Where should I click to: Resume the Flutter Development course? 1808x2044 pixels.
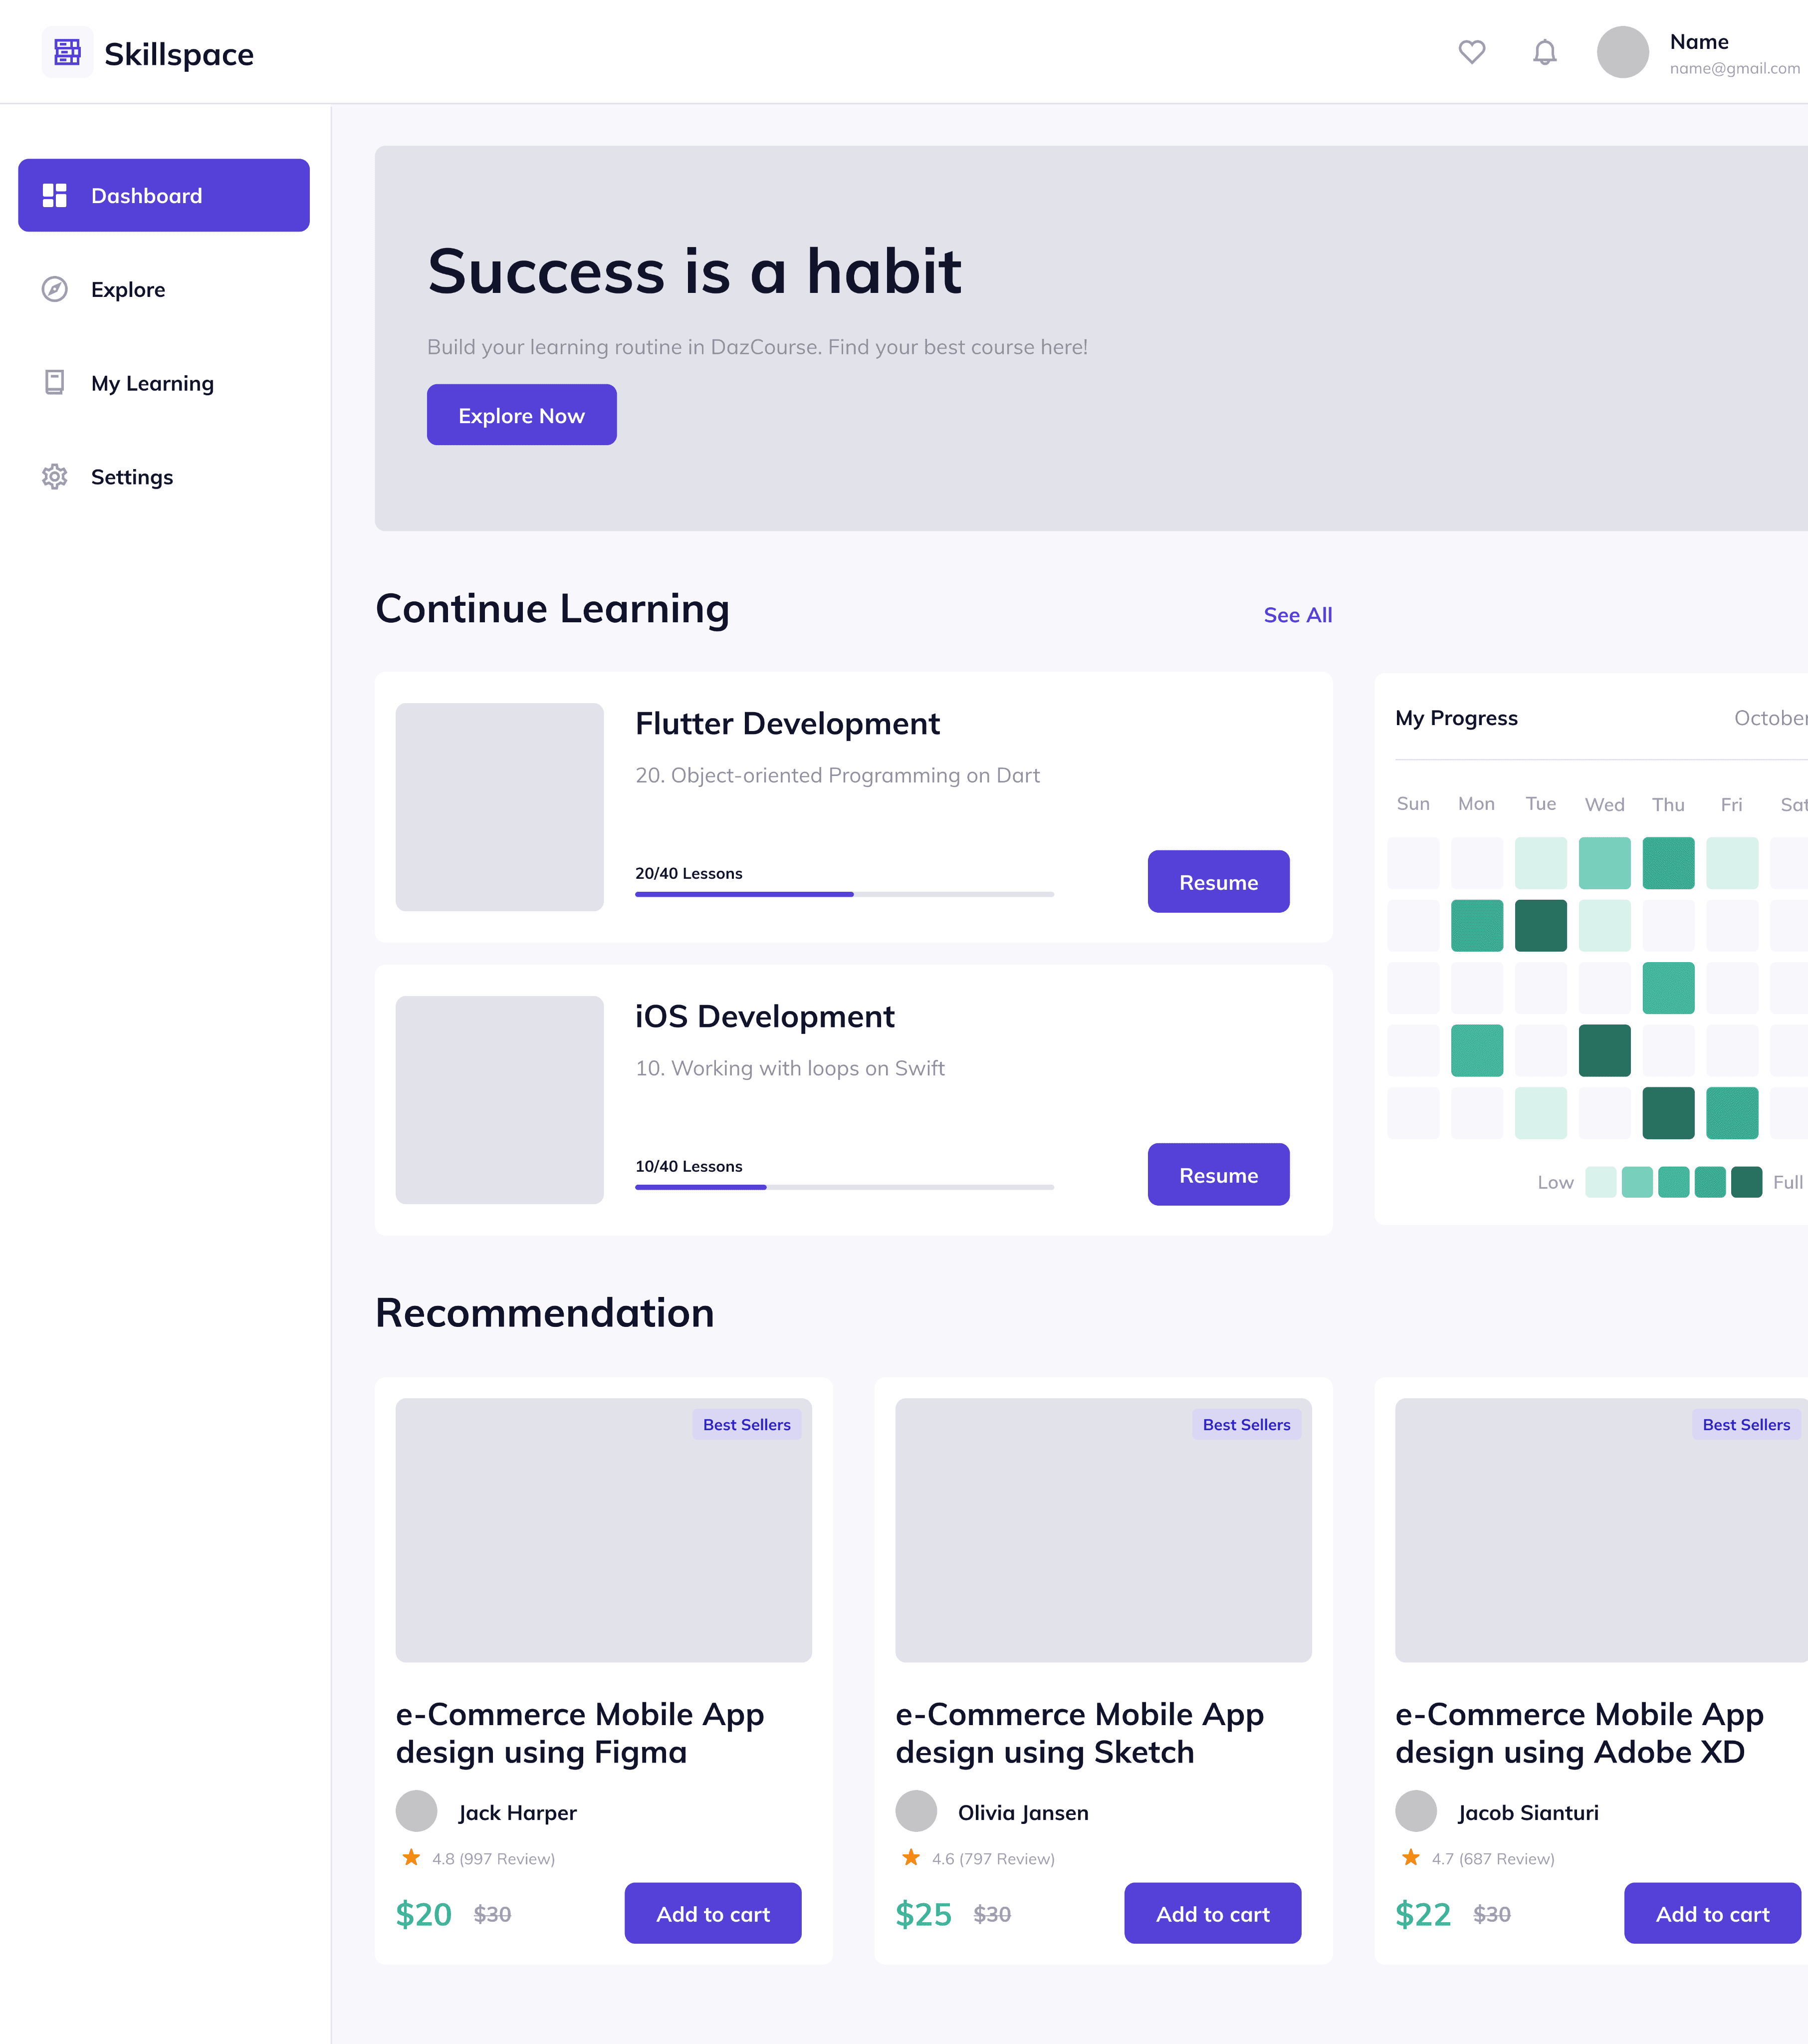(1218, 882)
